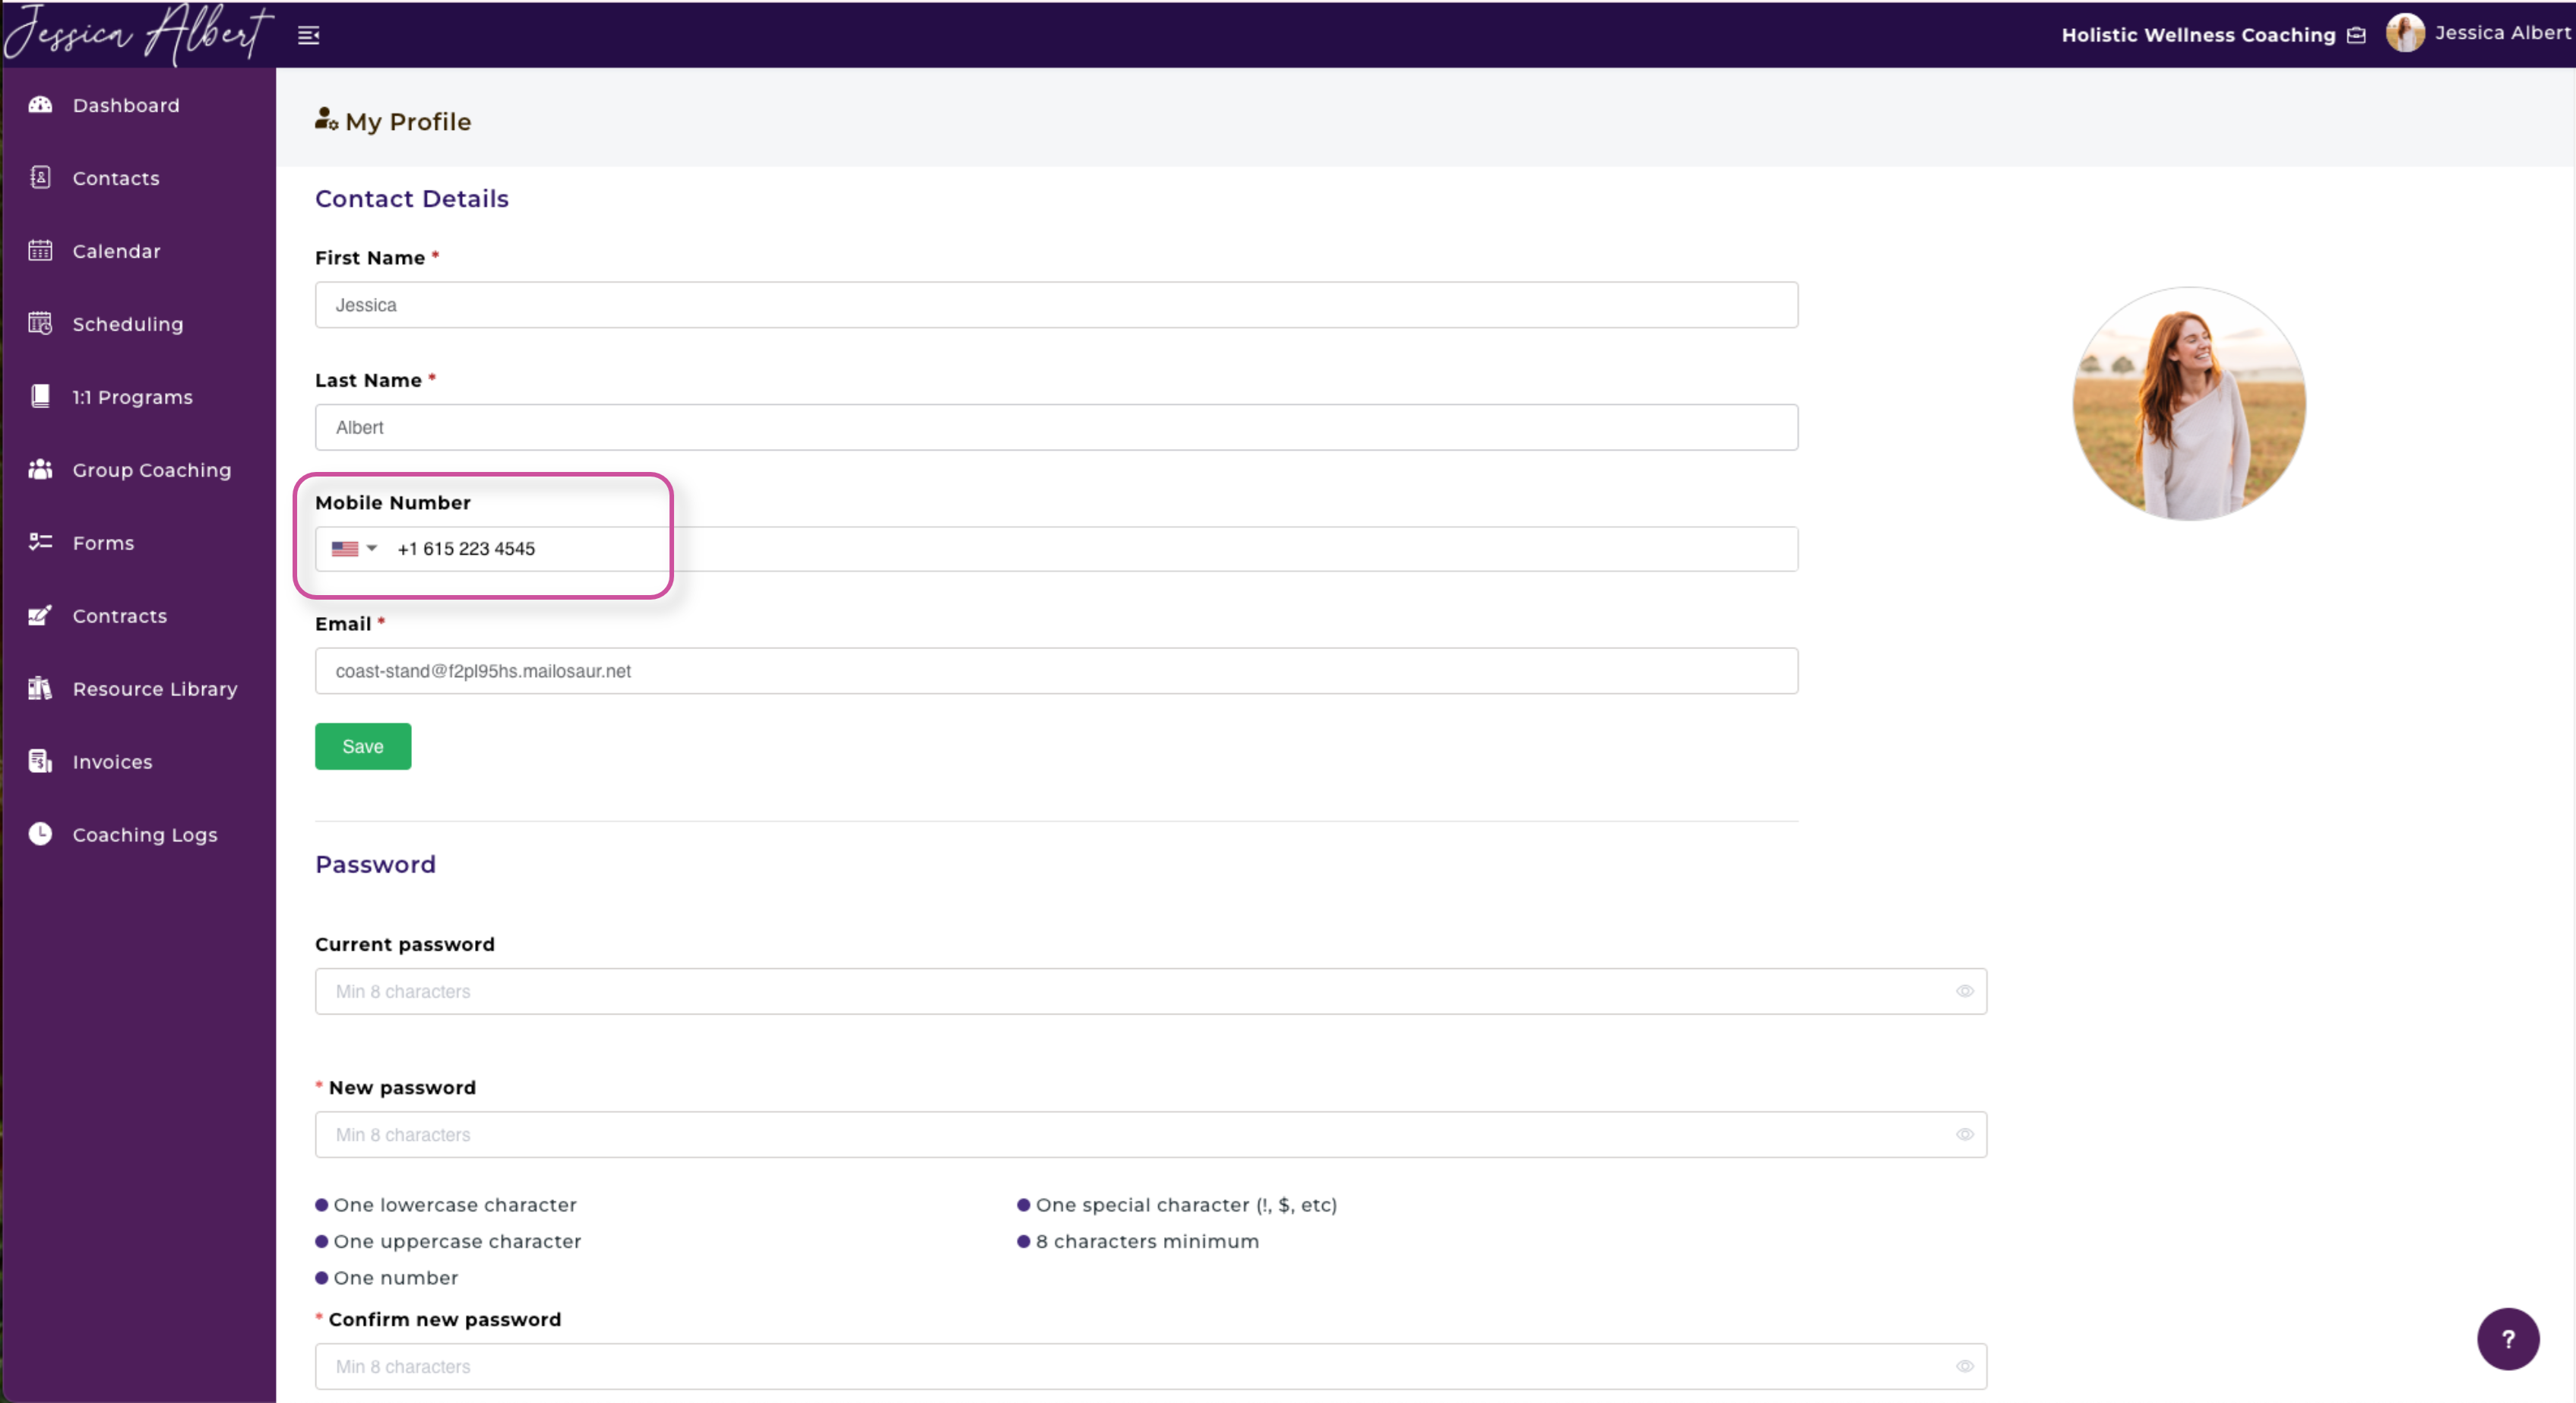This screenshot has height=1403, width=2576.
Task: Open the purple help question-mark button
Action: coord(2507,1339)
